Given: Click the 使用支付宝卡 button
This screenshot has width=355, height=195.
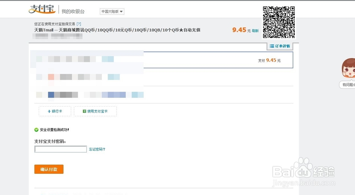Looking at the screenshot, I should tap(95, 111).
